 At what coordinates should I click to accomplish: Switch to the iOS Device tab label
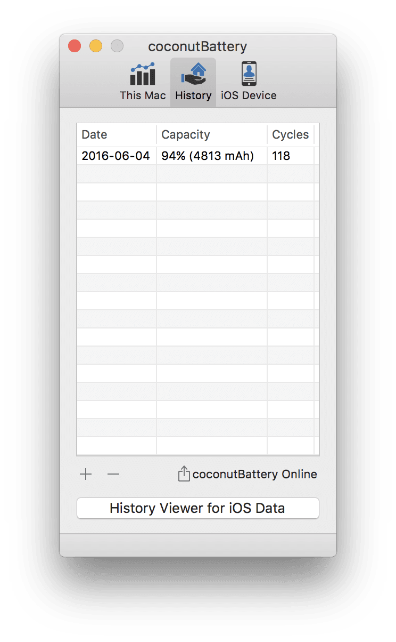(x=249, y=96)
